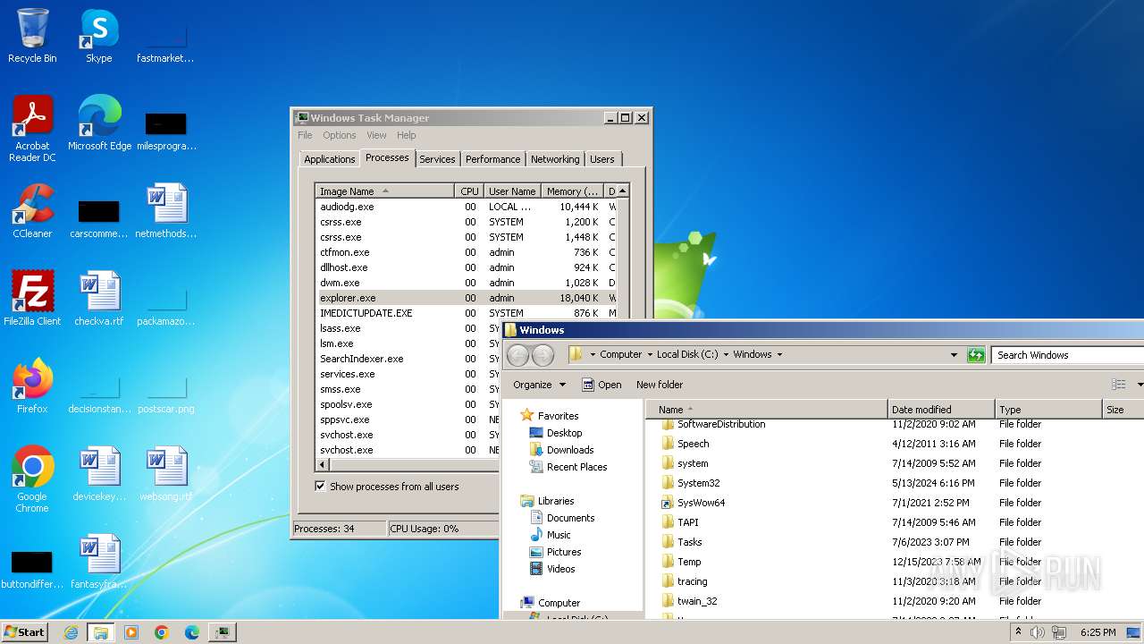Open Acrobat Reader DC desktop shortcut
The height and width of the screenshot is (644, 1144).
point(32,129)
